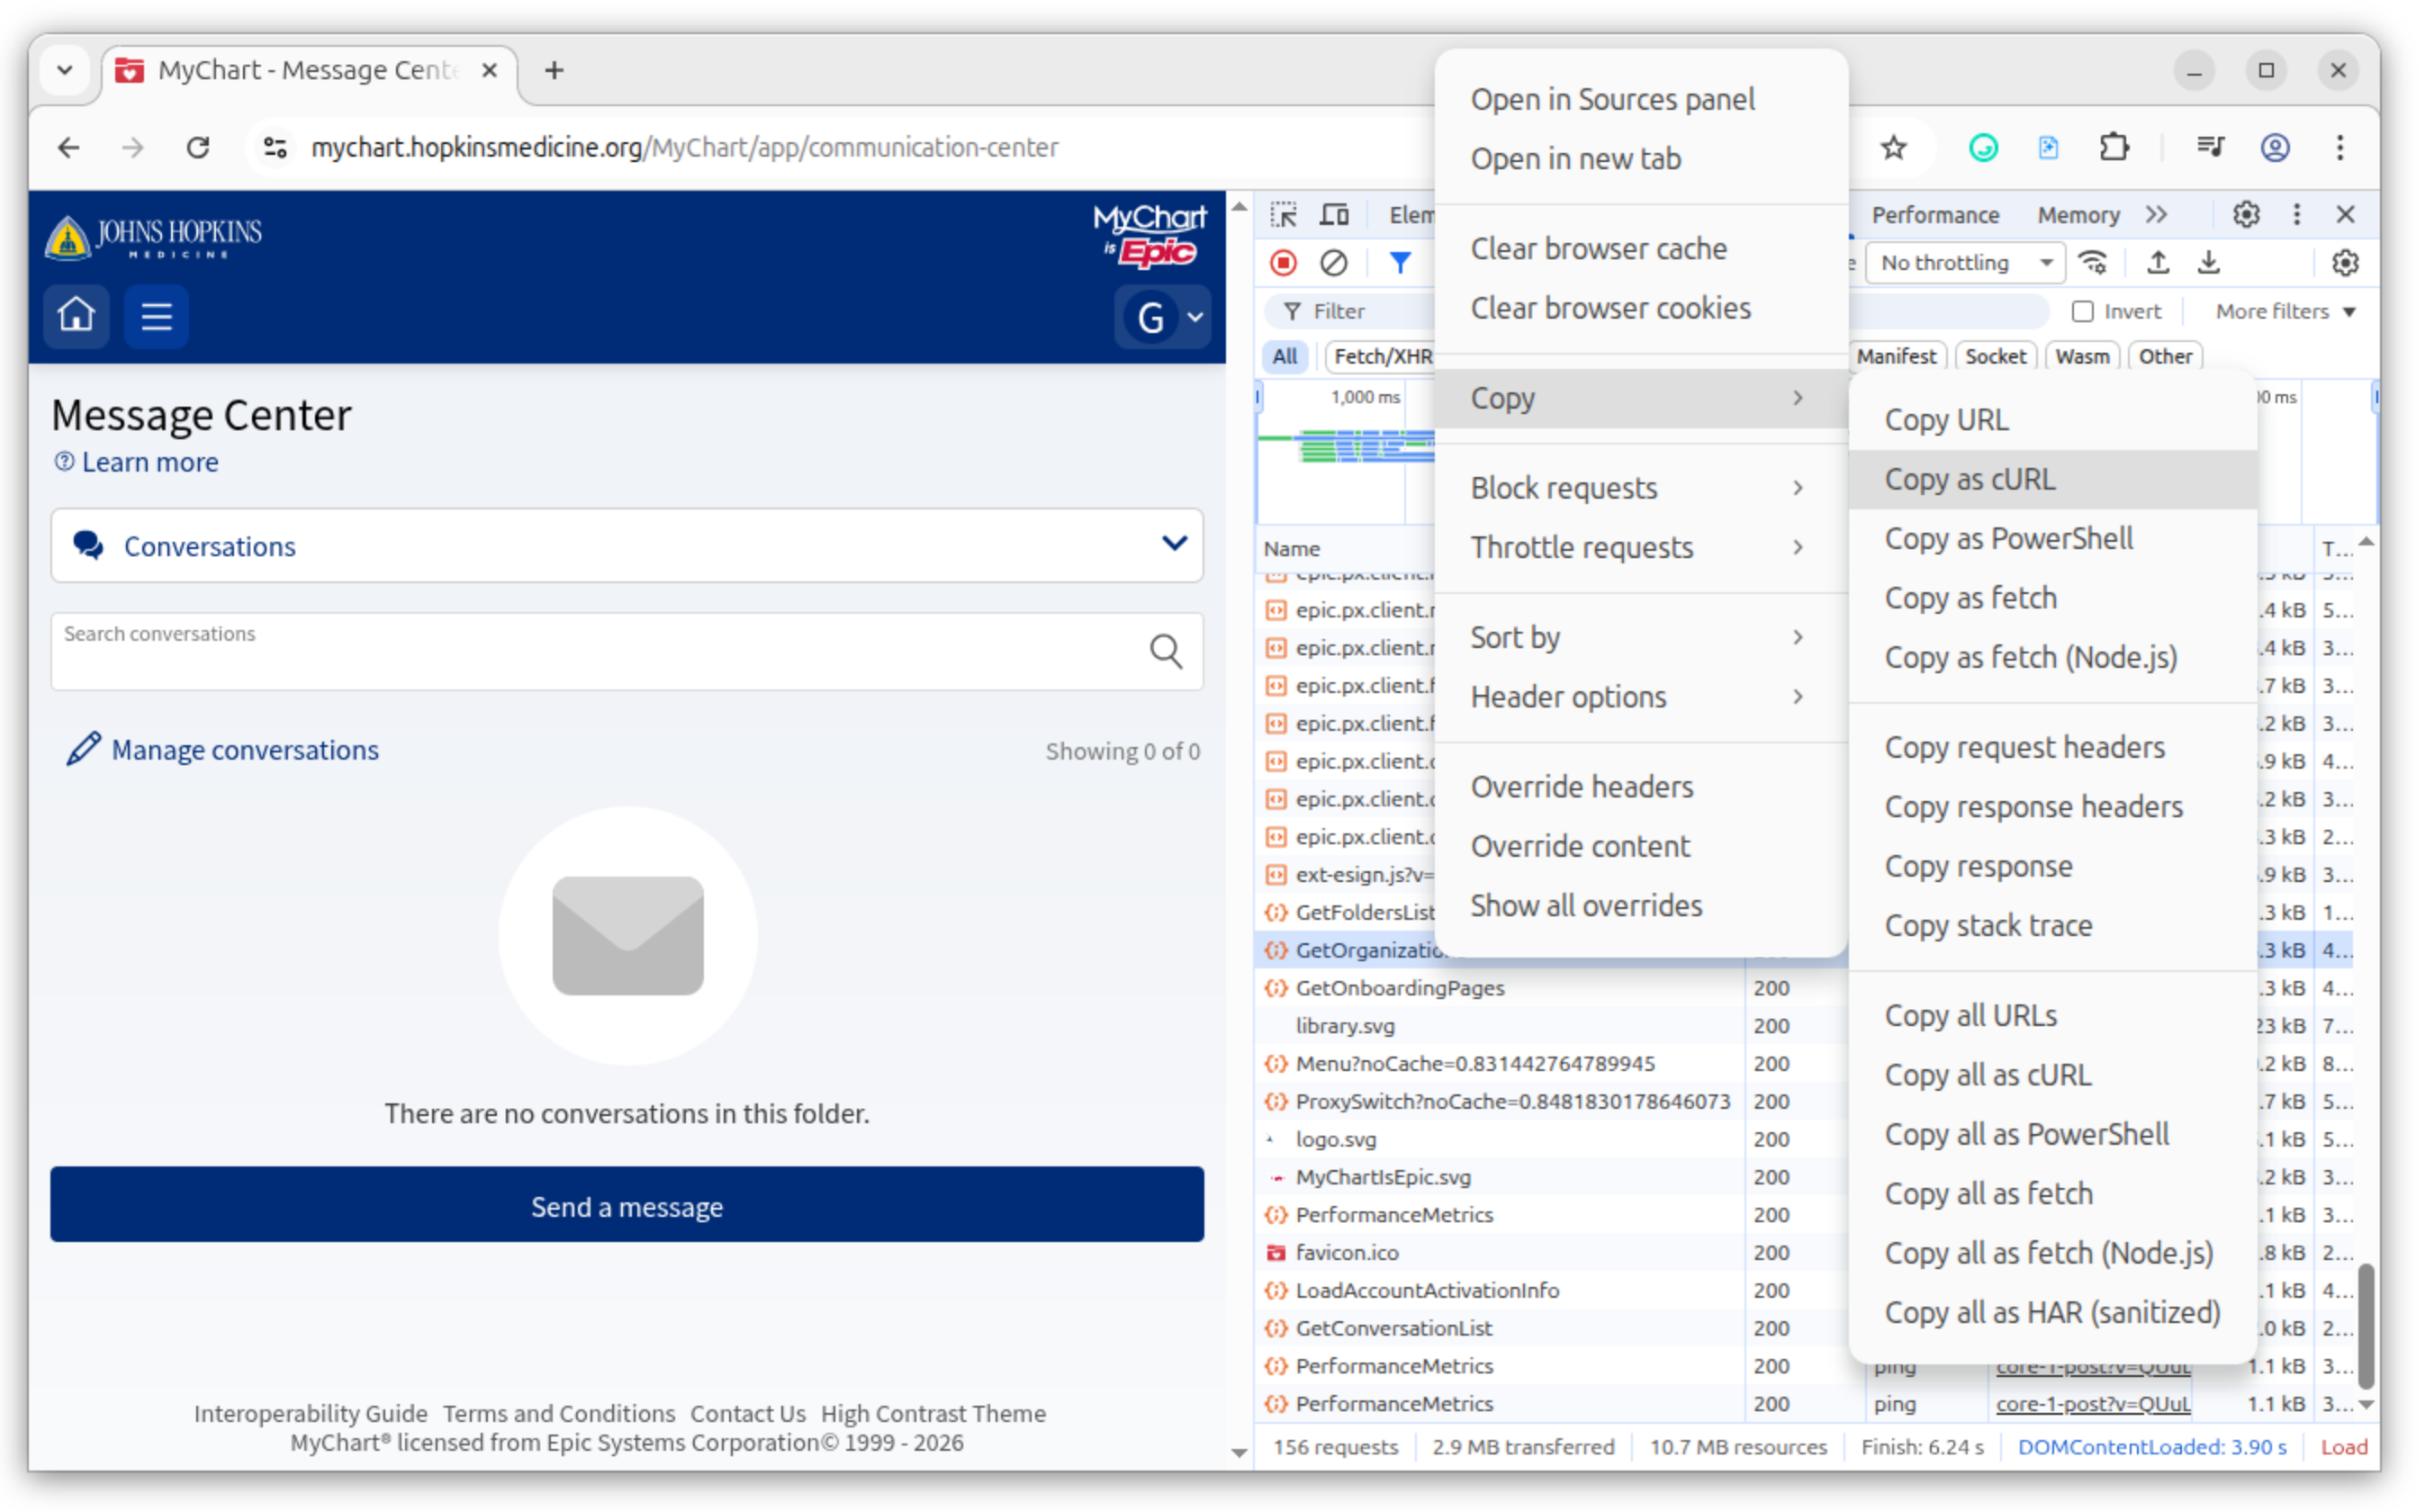Open DevTools settings gear icon

pos(2245,215)
